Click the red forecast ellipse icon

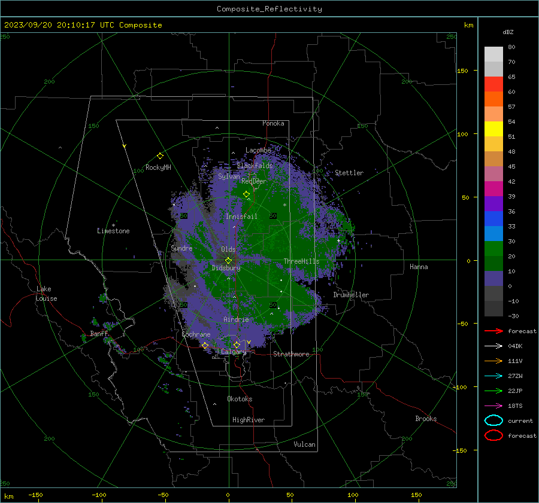click(x=493, y=435)
